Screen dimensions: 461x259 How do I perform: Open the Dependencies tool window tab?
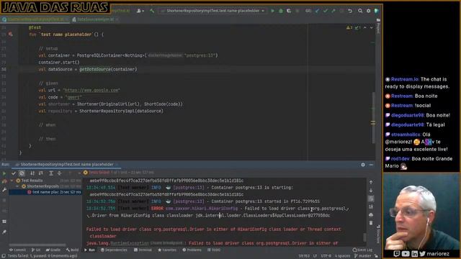pyautogui.click(x=114, y=250)
